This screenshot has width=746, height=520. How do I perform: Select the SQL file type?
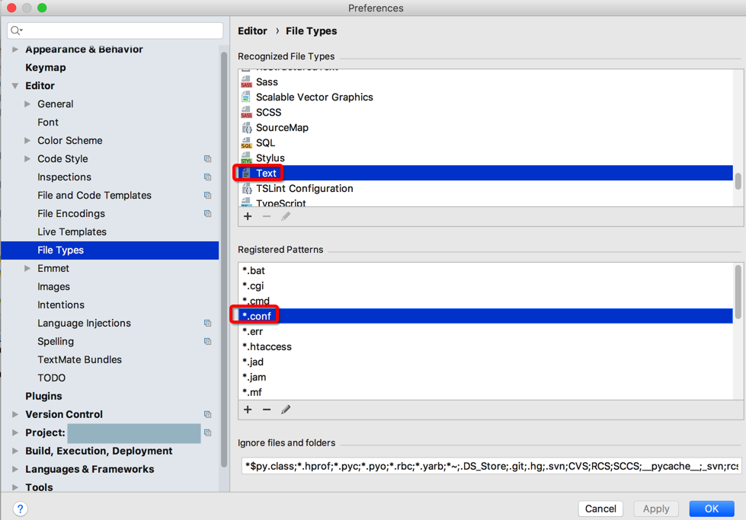tap(265, 143)
